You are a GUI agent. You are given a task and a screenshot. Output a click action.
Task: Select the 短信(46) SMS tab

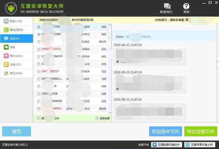pyautogui.click(x=17, y=38)
